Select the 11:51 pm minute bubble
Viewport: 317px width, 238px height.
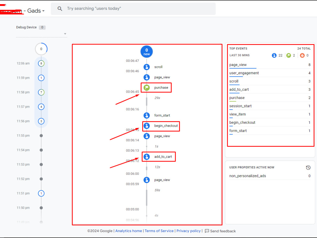[41, 193]
